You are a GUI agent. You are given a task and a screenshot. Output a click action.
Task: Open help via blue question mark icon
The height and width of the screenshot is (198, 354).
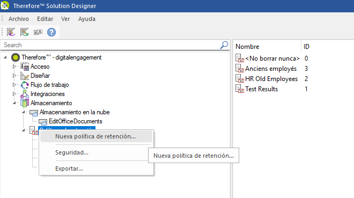(x=51, y=32)
